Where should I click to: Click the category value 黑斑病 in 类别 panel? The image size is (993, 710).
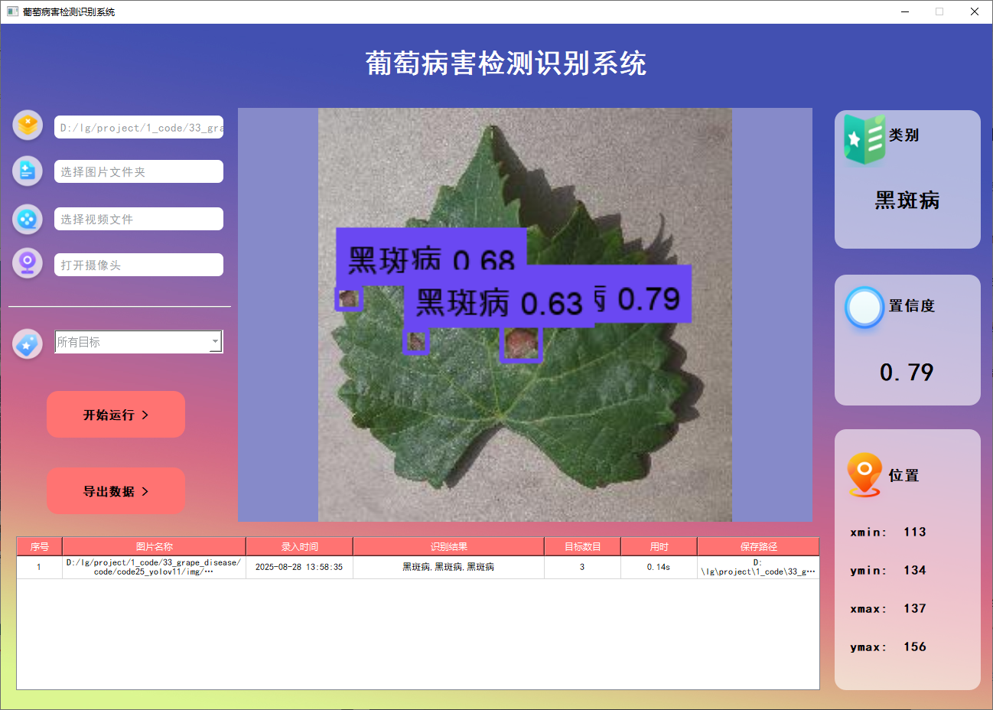tap(907, 200)
